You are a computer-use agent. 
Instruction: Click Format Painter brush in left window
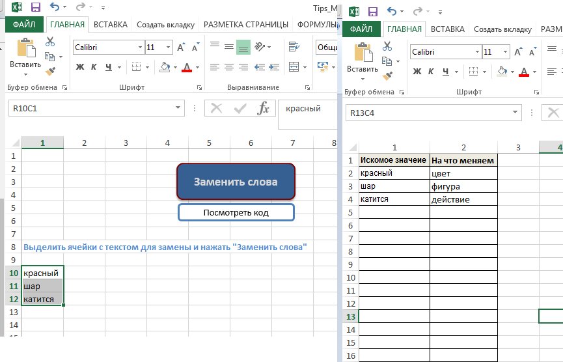coord(50,71)
